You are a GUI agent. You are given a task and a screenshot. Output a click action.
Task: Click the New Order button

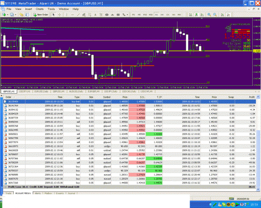(41, 15)
